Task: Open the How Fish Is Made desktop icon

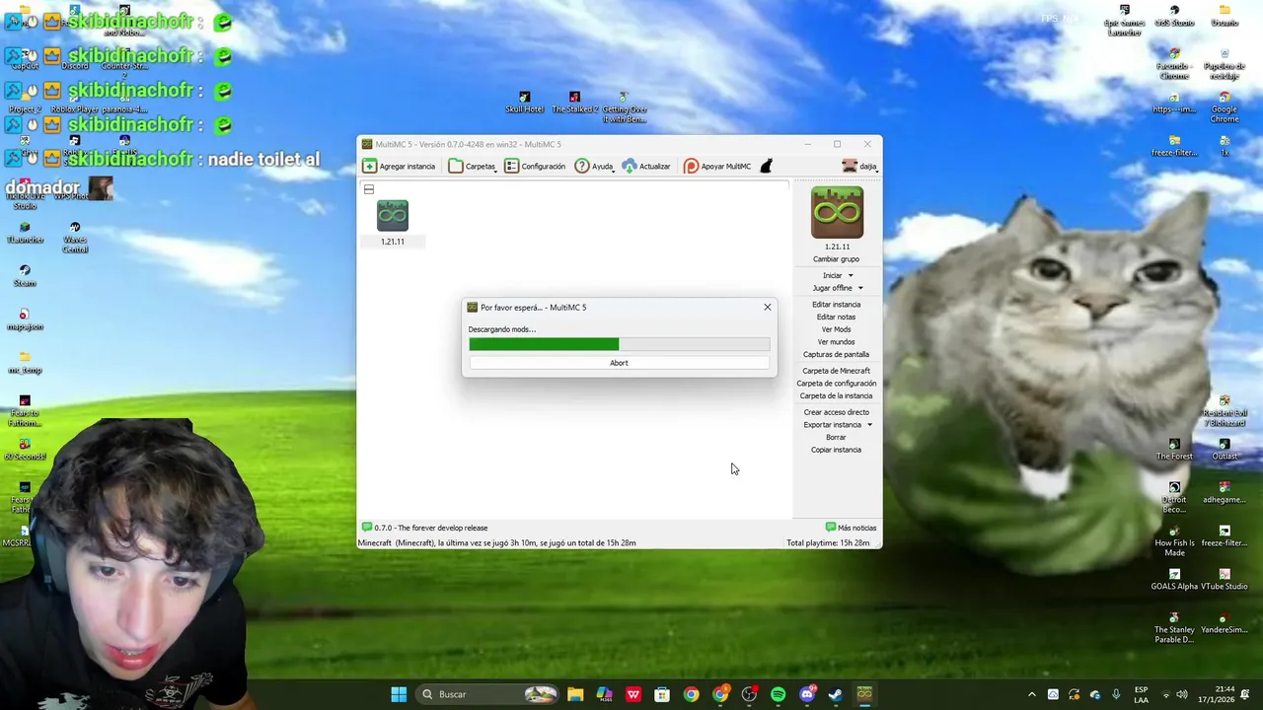Action: [1174, 540]
